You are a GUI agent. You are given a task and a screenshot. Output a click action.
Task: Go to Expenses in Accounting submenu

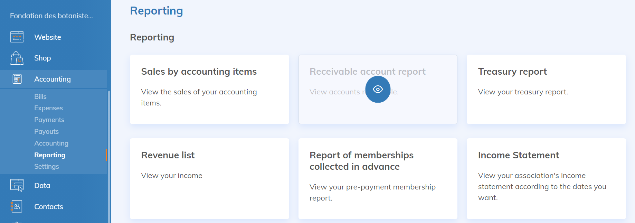pyautogui.click(x=48, y=108)
